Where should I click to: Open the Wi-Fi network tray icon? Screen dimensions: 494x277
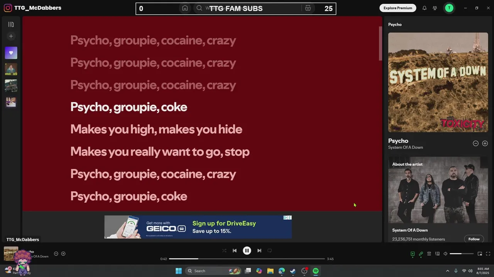[x=464, y=271]
